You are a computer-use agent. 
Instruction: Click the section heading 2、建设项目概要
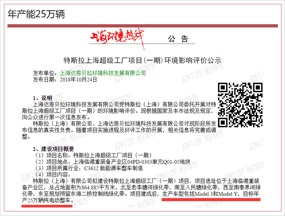(x=53, y=149)
